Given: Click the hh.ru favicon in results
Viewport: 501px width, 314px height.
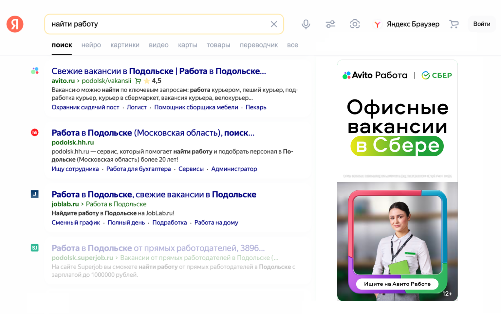Looking at the screenshot, I should point(35,132).
